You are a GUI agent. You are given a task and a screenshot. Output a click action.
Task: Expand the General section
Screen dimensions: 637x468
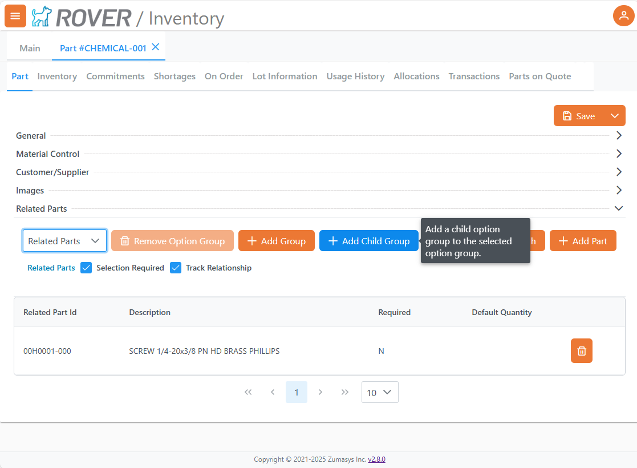(619, 136)
